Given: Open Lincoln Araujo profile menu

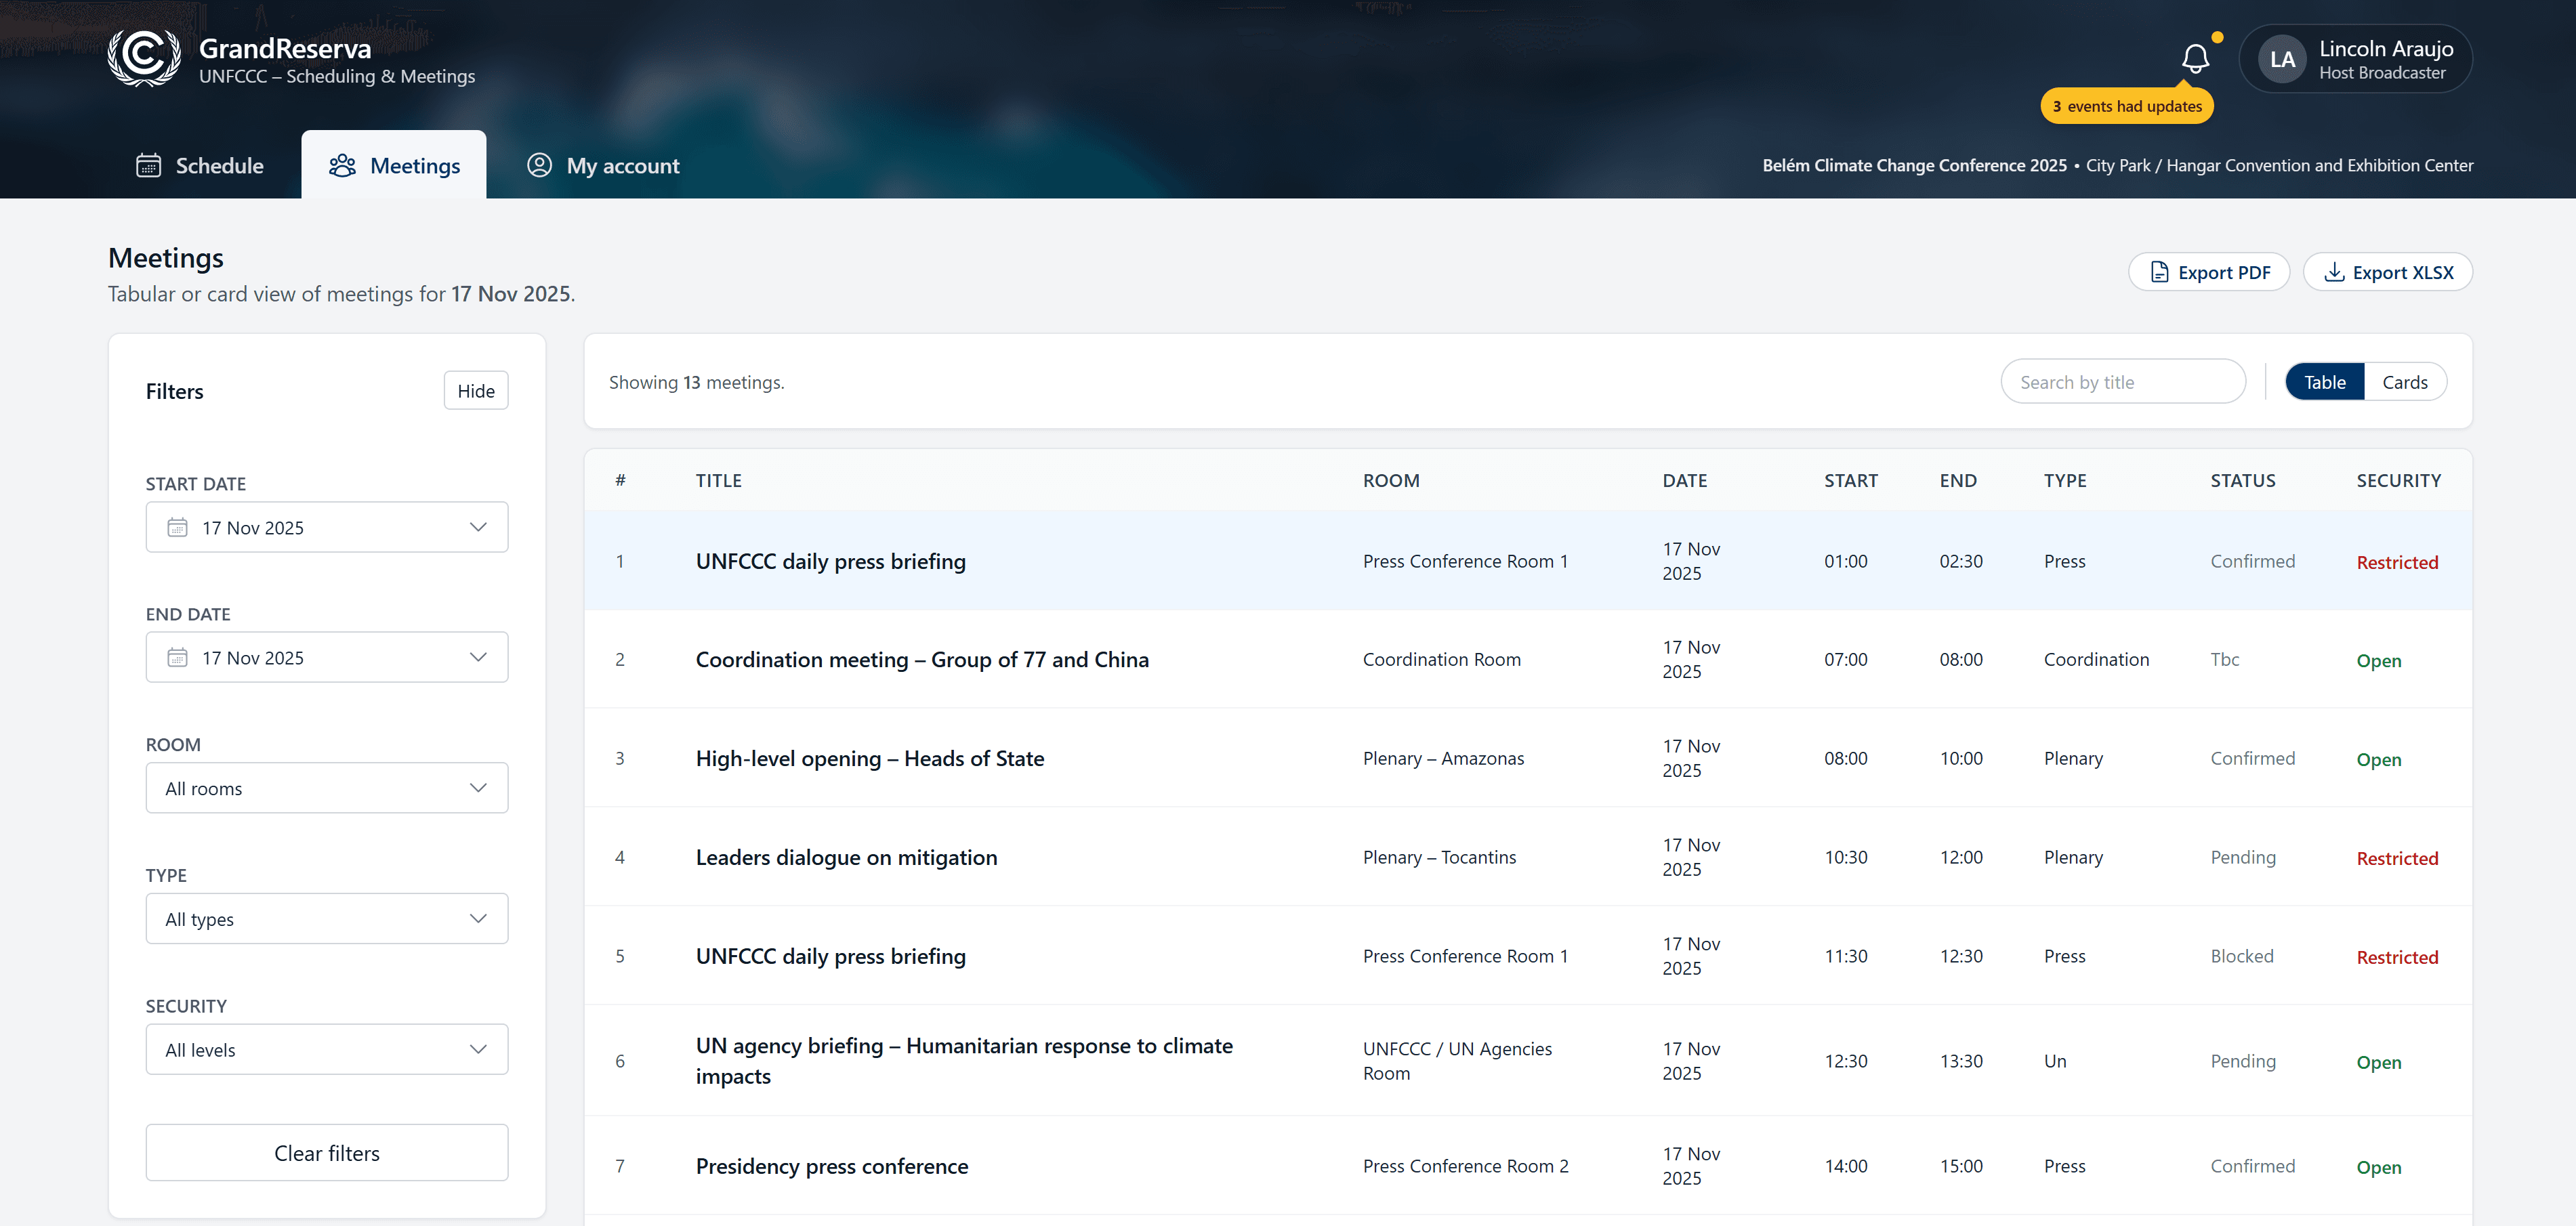Looking at the screenshot, I should pos(2355,59).
